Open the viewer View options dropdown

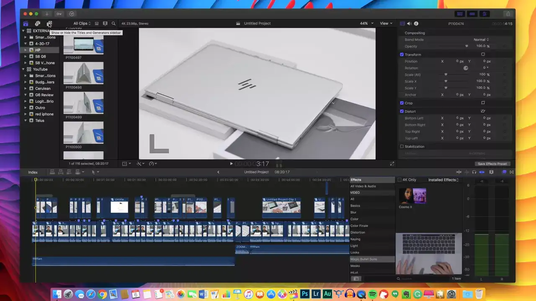386,23
